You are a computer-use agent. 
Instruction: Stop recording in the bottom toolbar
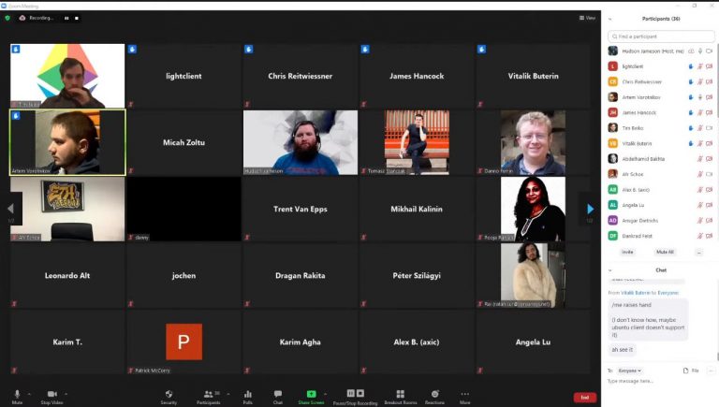point(360,393)
